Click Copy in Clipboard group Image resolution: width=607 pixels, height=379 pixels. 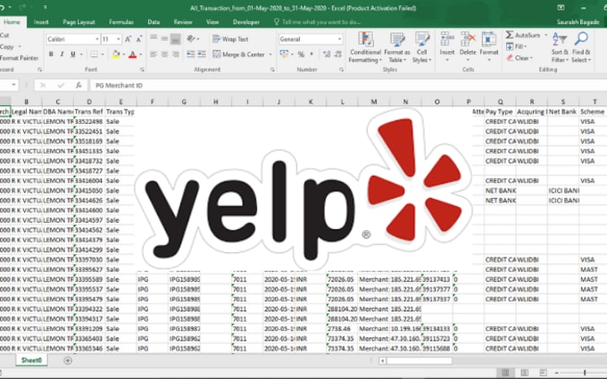tap(7, 46)
